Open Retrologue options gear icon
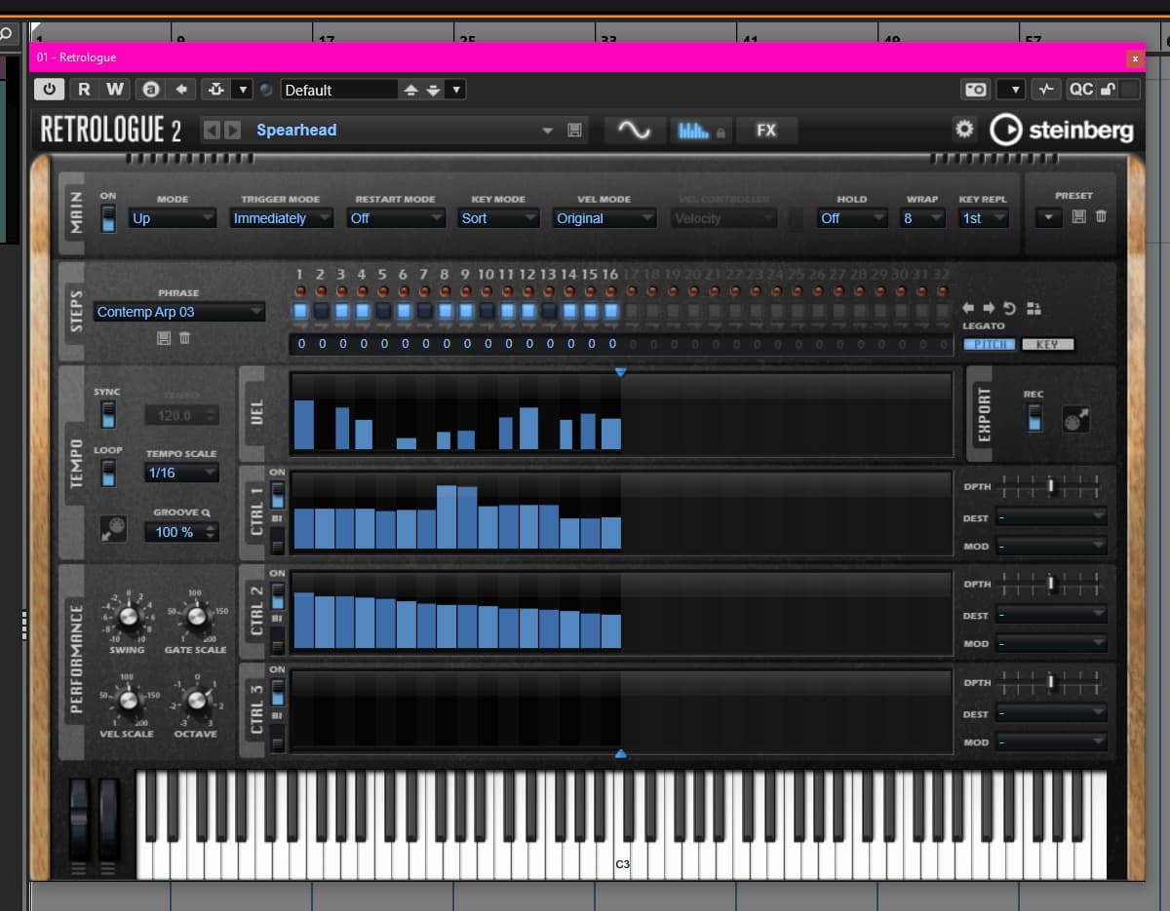The image size is (1170, 911). pyautogui.click(x=964, y=130)
